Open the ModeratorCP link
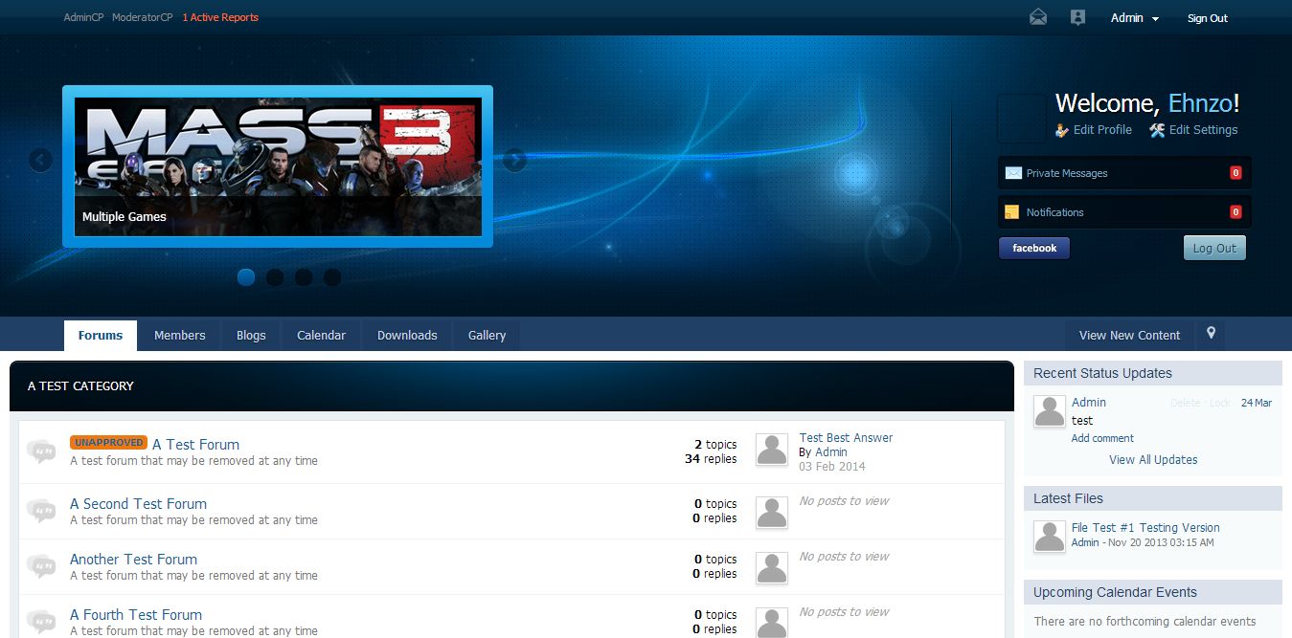1292x638 pixels. (143, 17)
